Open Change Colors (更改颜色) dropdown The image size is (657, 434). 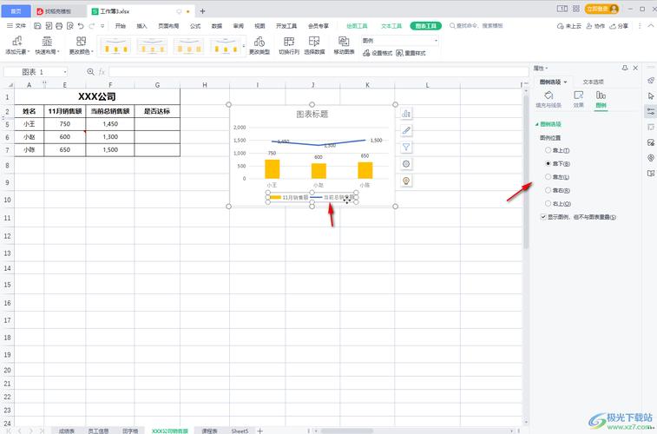(82, 45)
